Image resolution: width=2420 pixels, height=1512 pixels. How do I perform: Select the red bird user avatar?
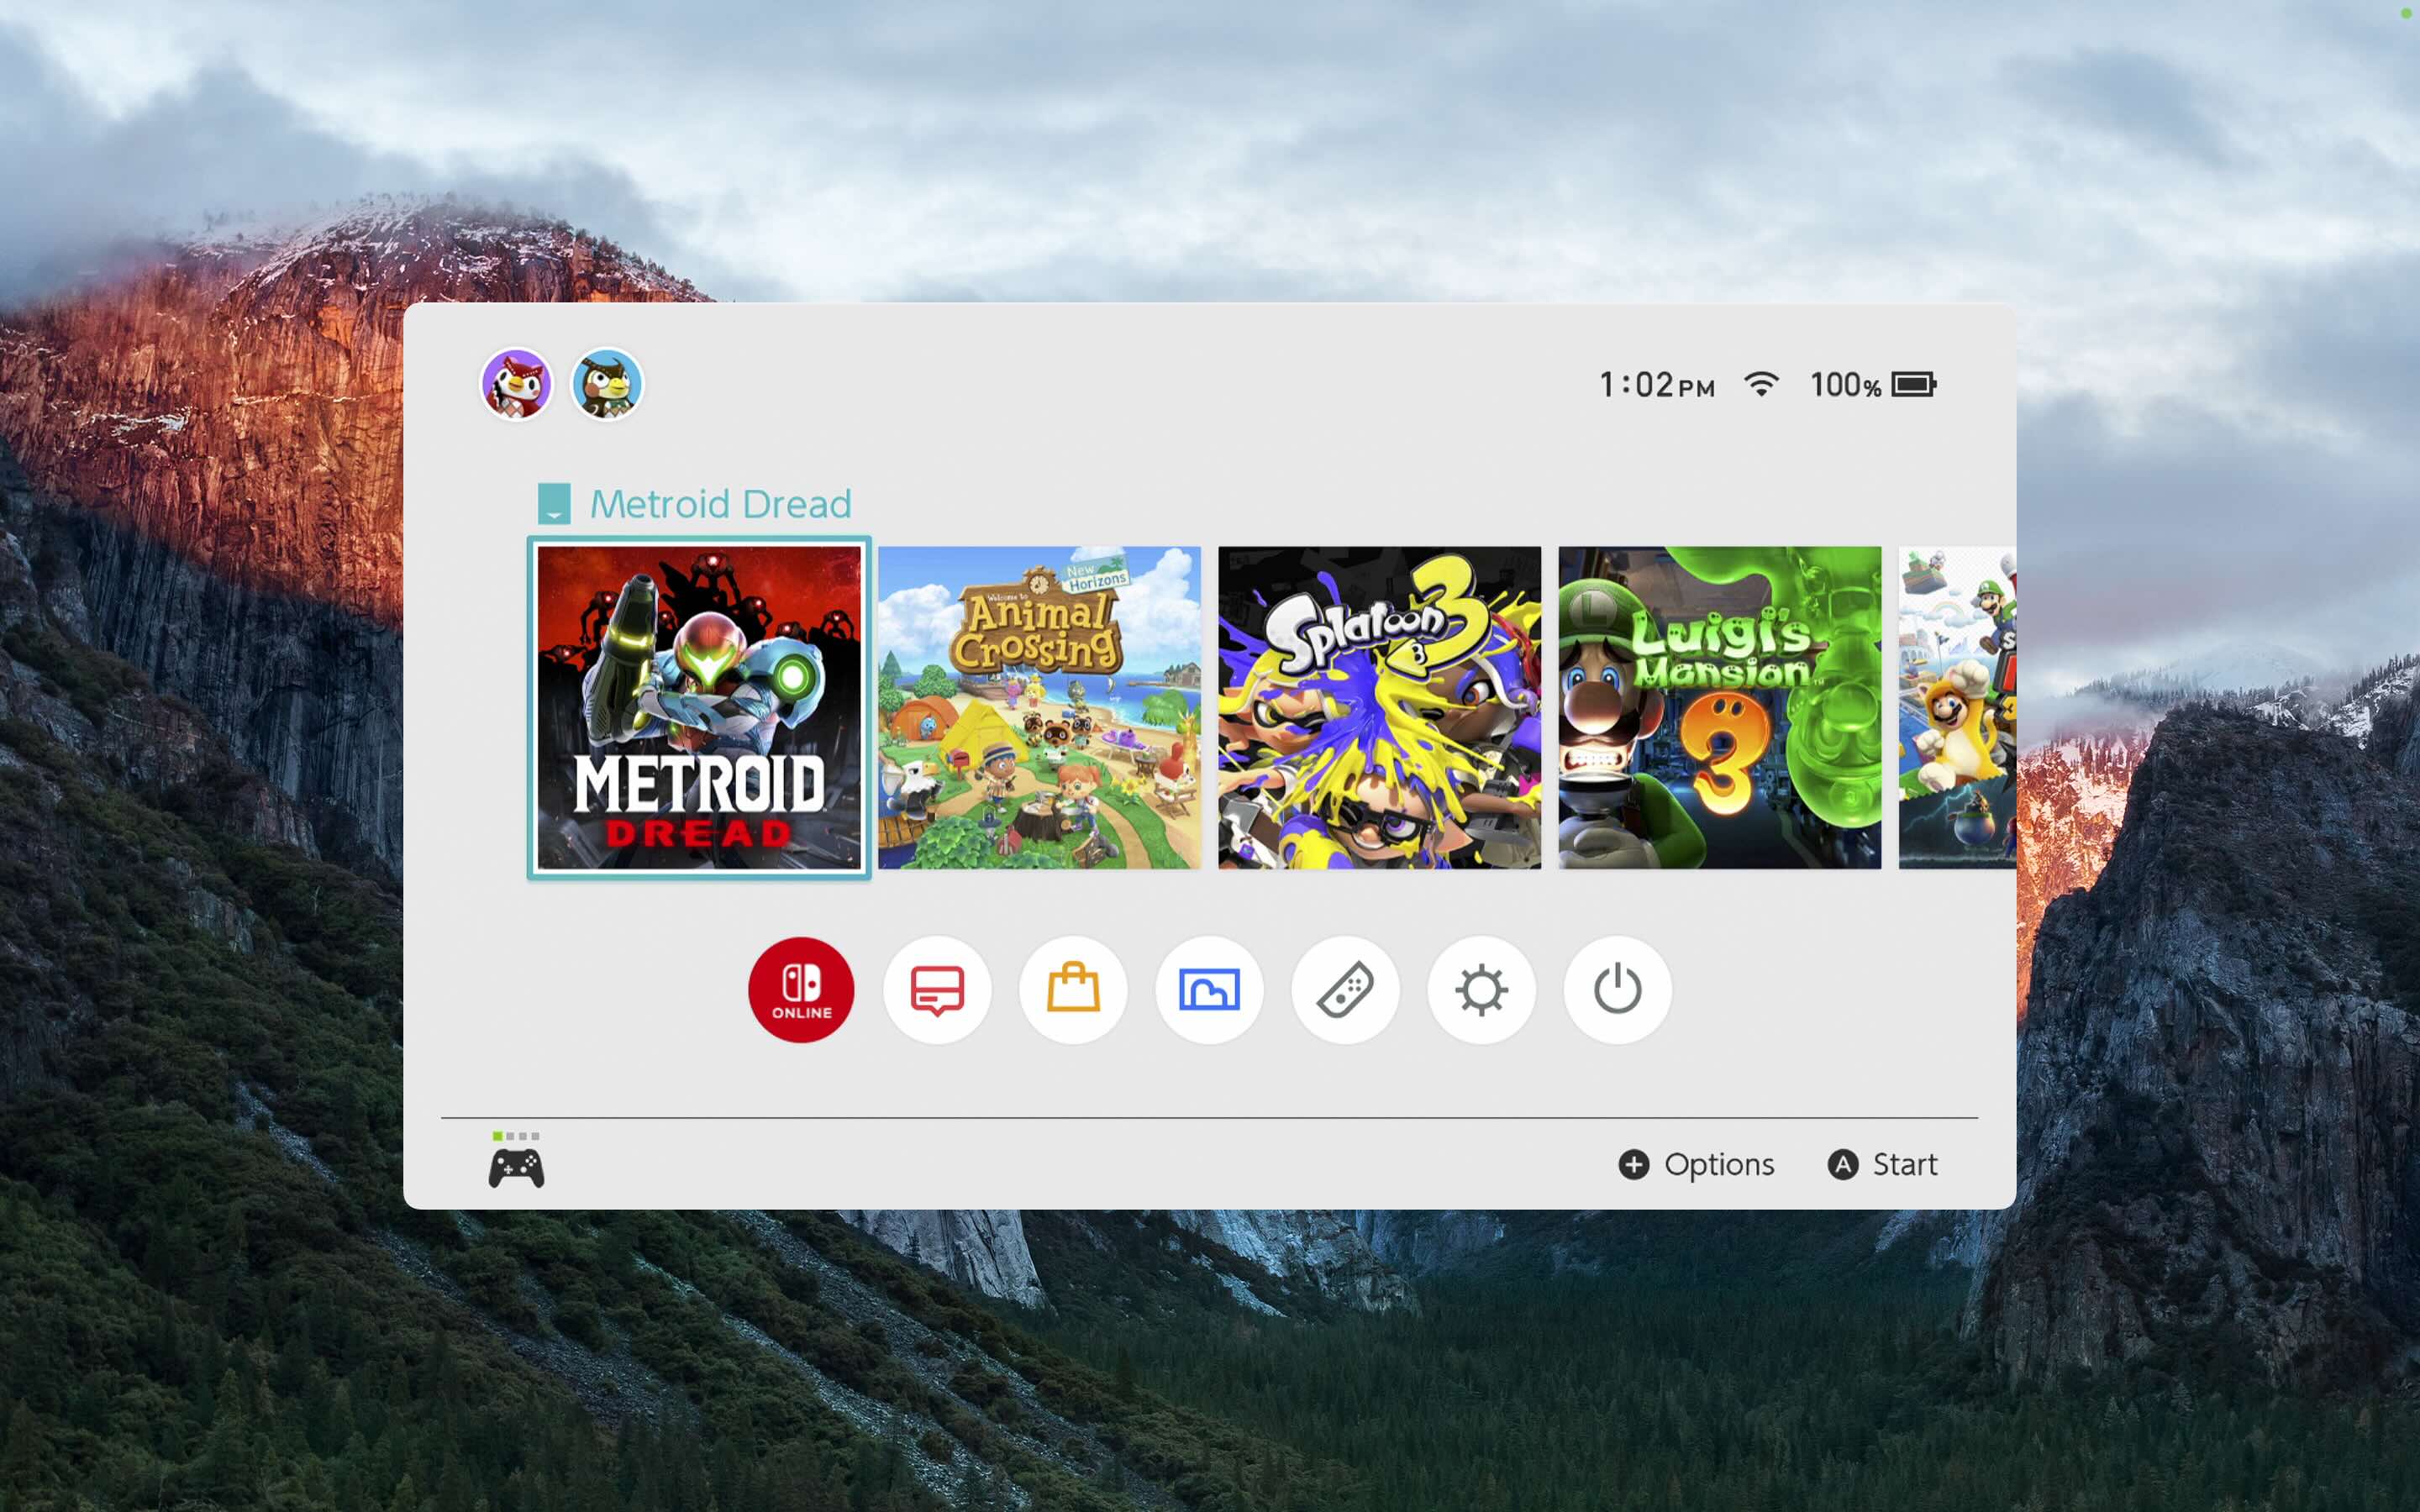pos(516,384)
